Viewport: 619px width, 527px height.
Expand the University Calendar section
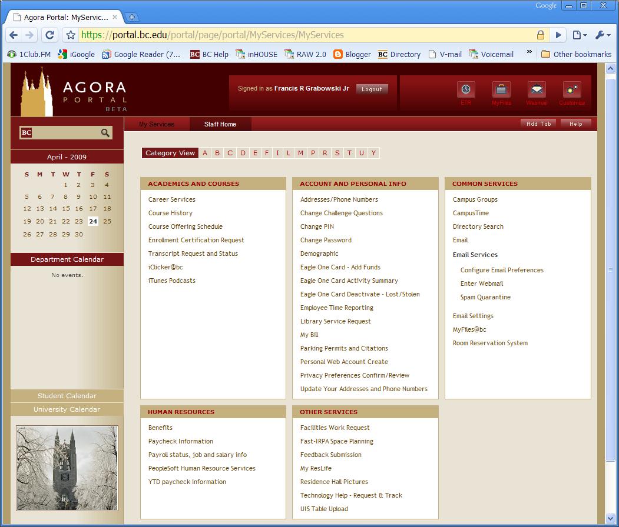pyautogui.click(x=67, y=409)
